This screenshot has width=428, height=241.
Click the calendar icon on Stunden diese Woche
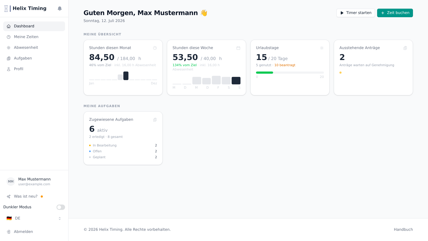click(238, 48)
